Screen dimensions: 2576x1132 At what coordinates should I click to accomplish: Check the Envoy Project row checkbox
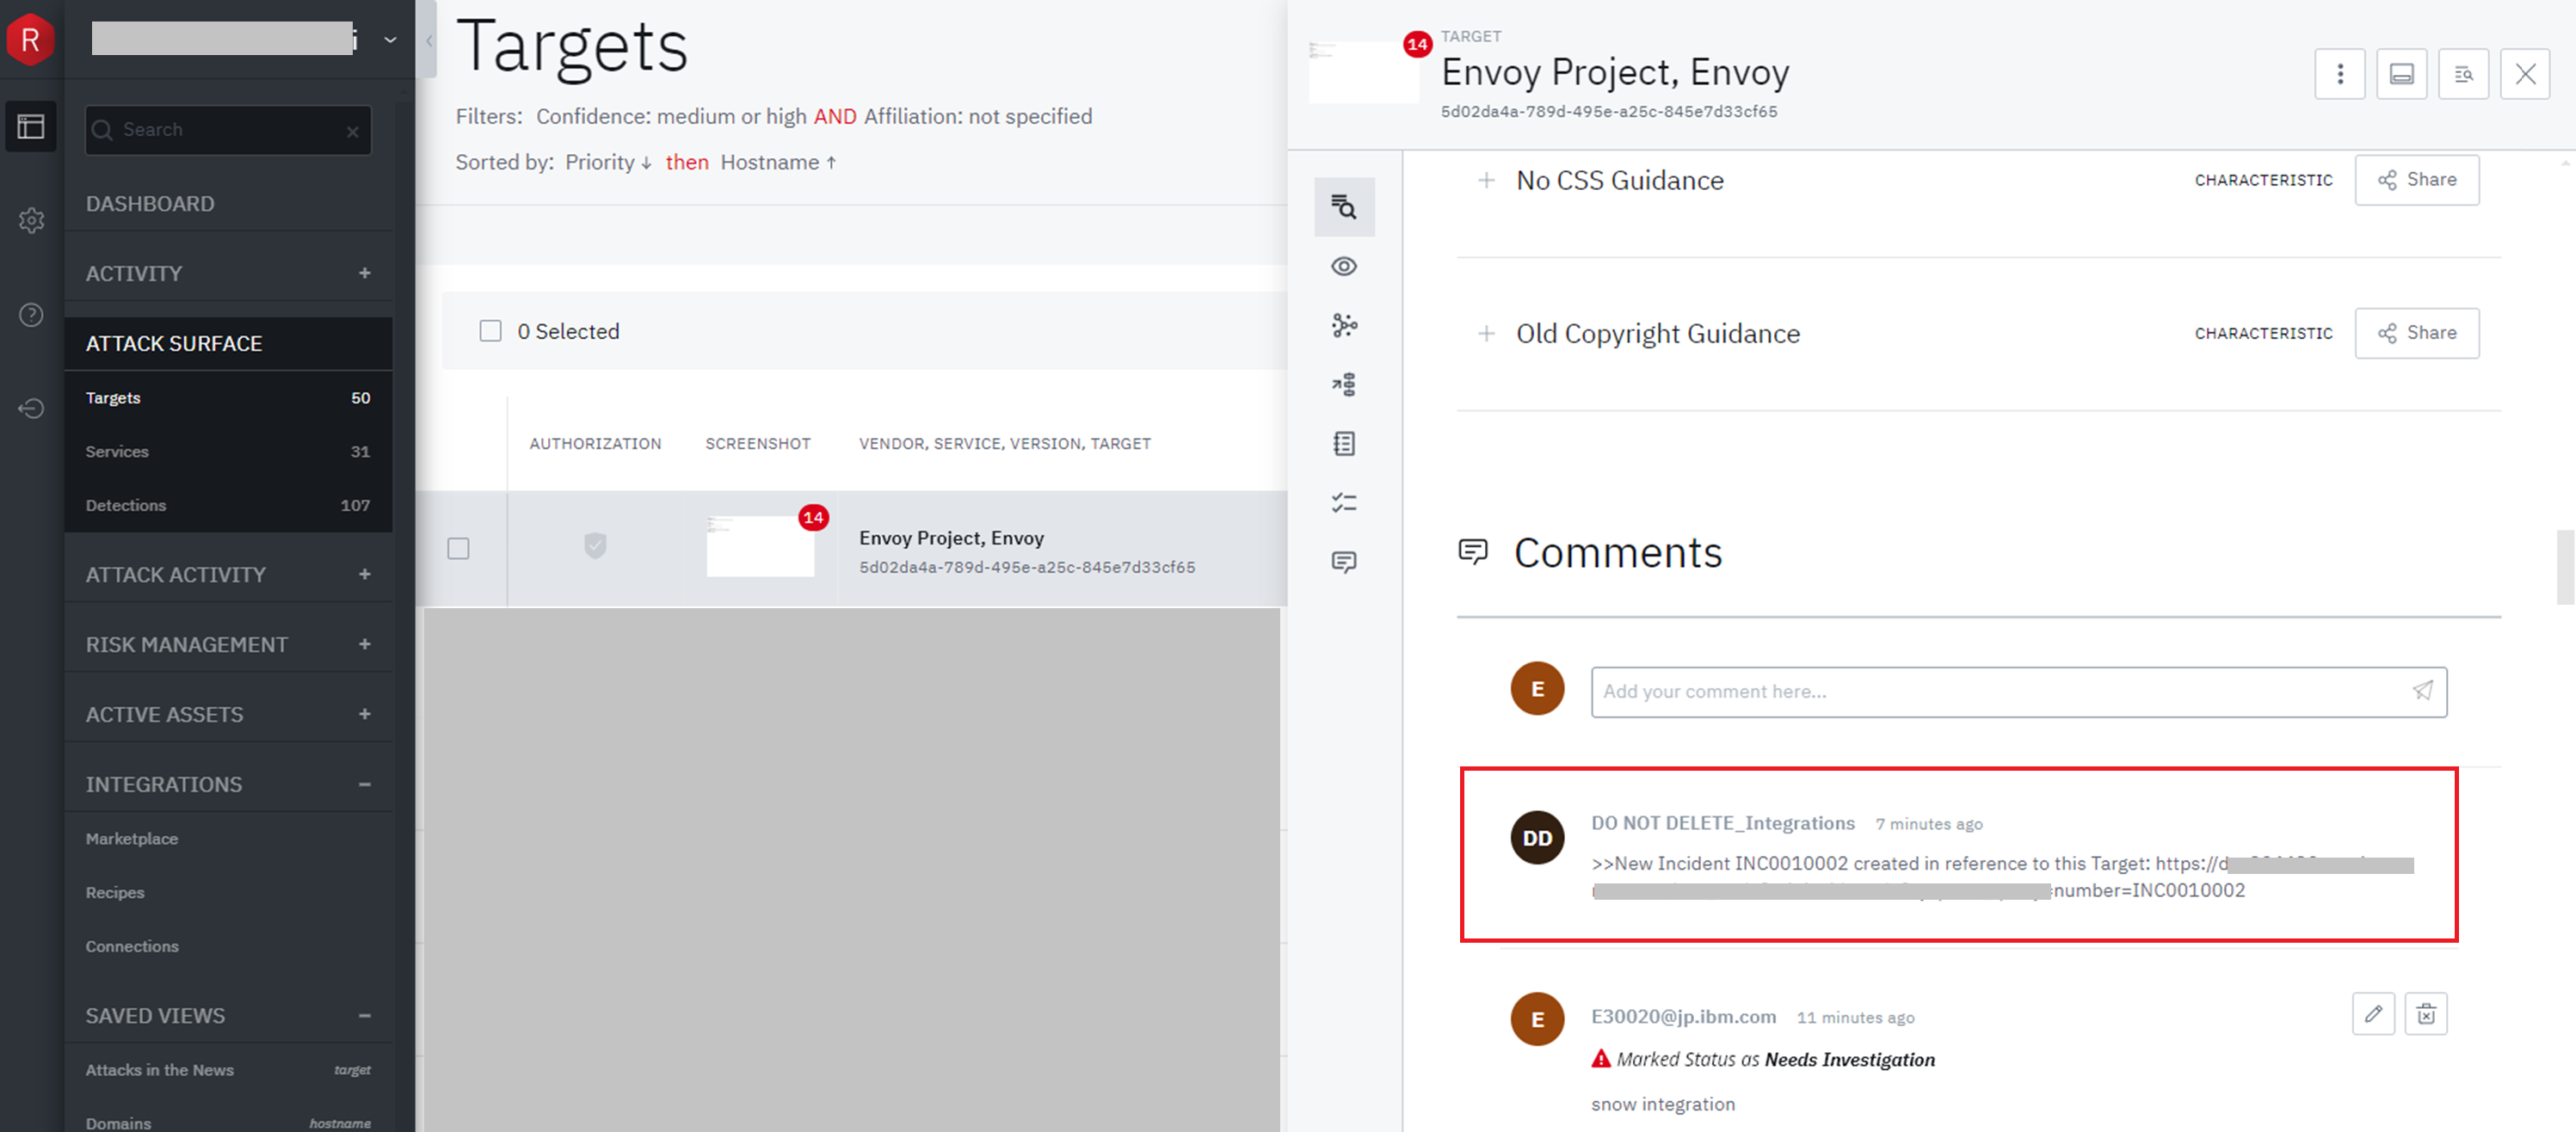pyautogui.click(x=458, y=548)
